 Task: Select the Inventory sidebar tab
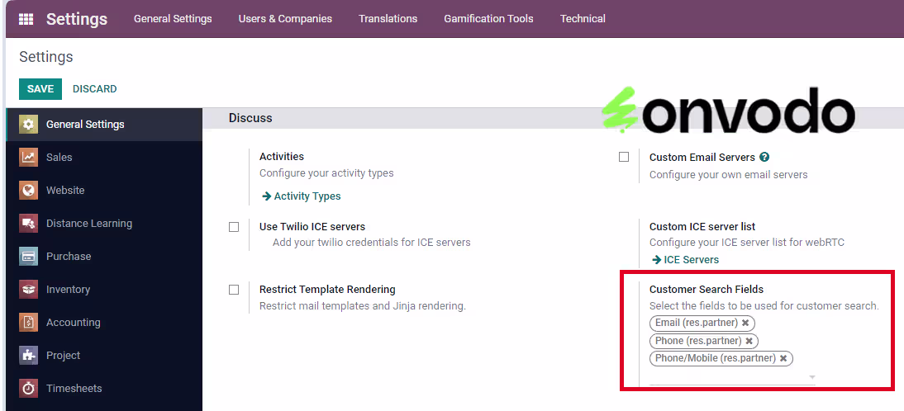[x=104, y=290]
